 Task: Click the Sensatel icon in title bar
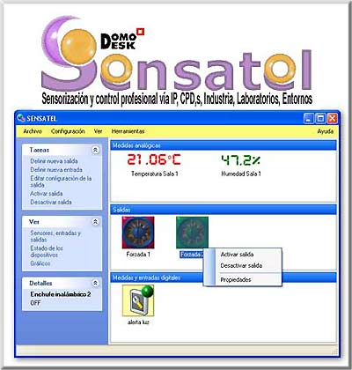tap(21, 118)
